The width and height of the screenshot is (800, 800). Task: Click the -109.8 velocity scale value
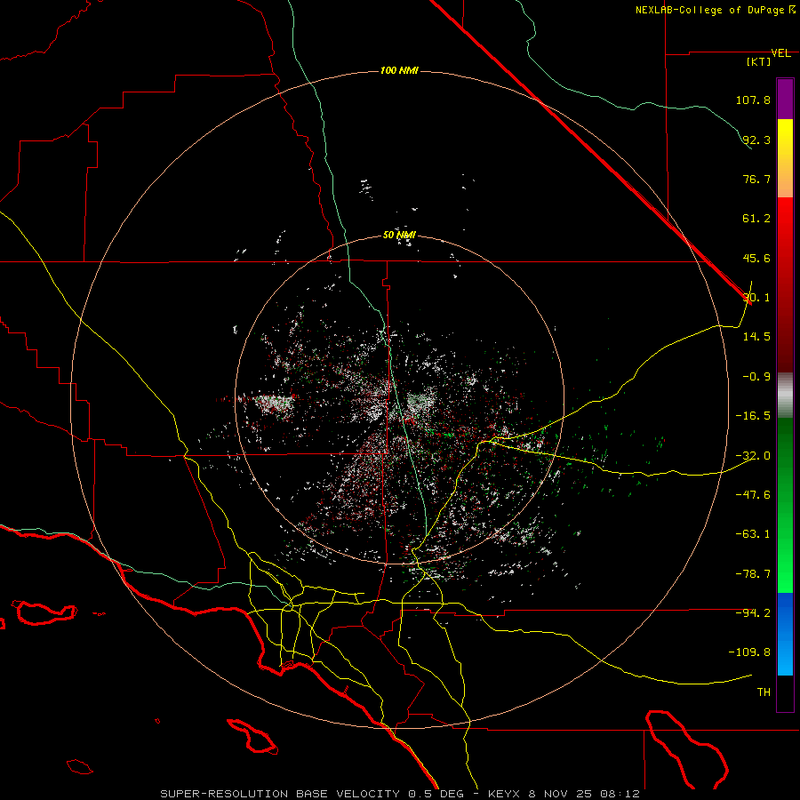(x=749, y=652)
